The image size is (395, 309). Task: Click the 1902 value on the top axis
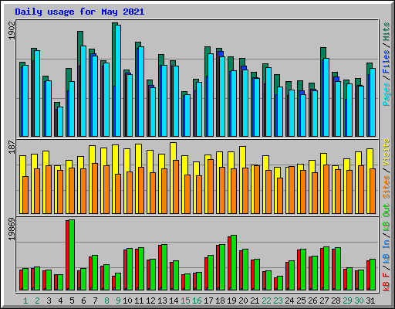coord(12,31)
